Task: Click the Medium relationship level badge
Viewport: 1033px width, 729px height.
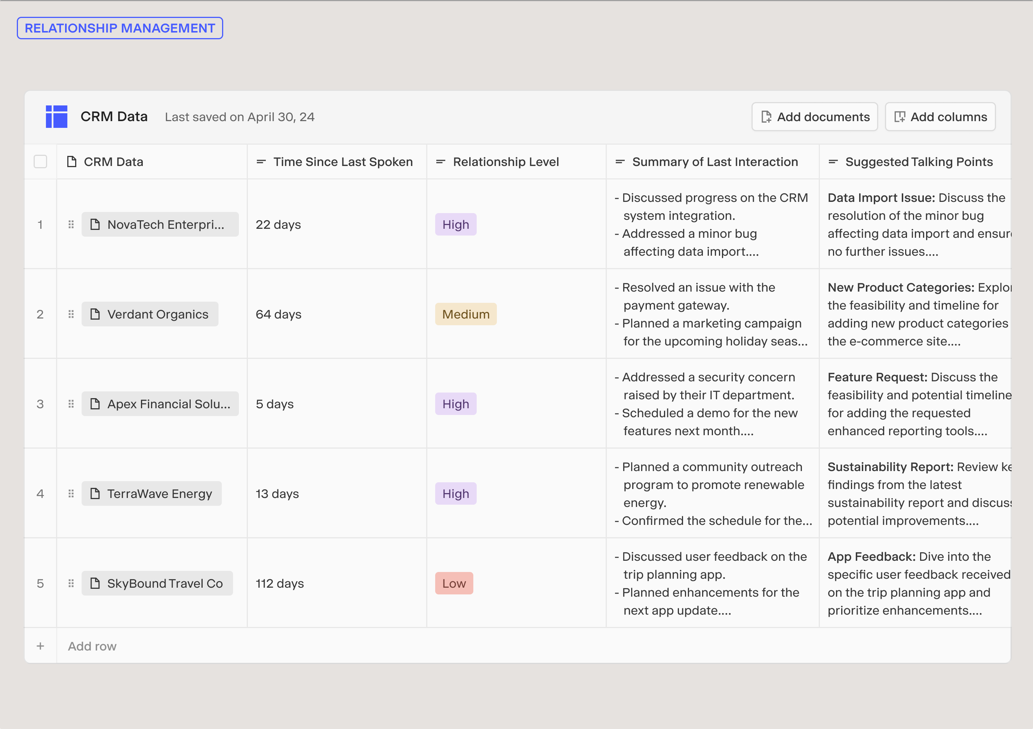Action: tap(466, 314)
